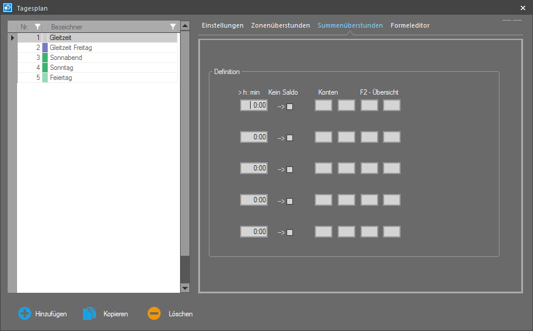Enable the last row Kein Saldo checkbox
This screenshot has height=331, width=533.
pos(289,232)
